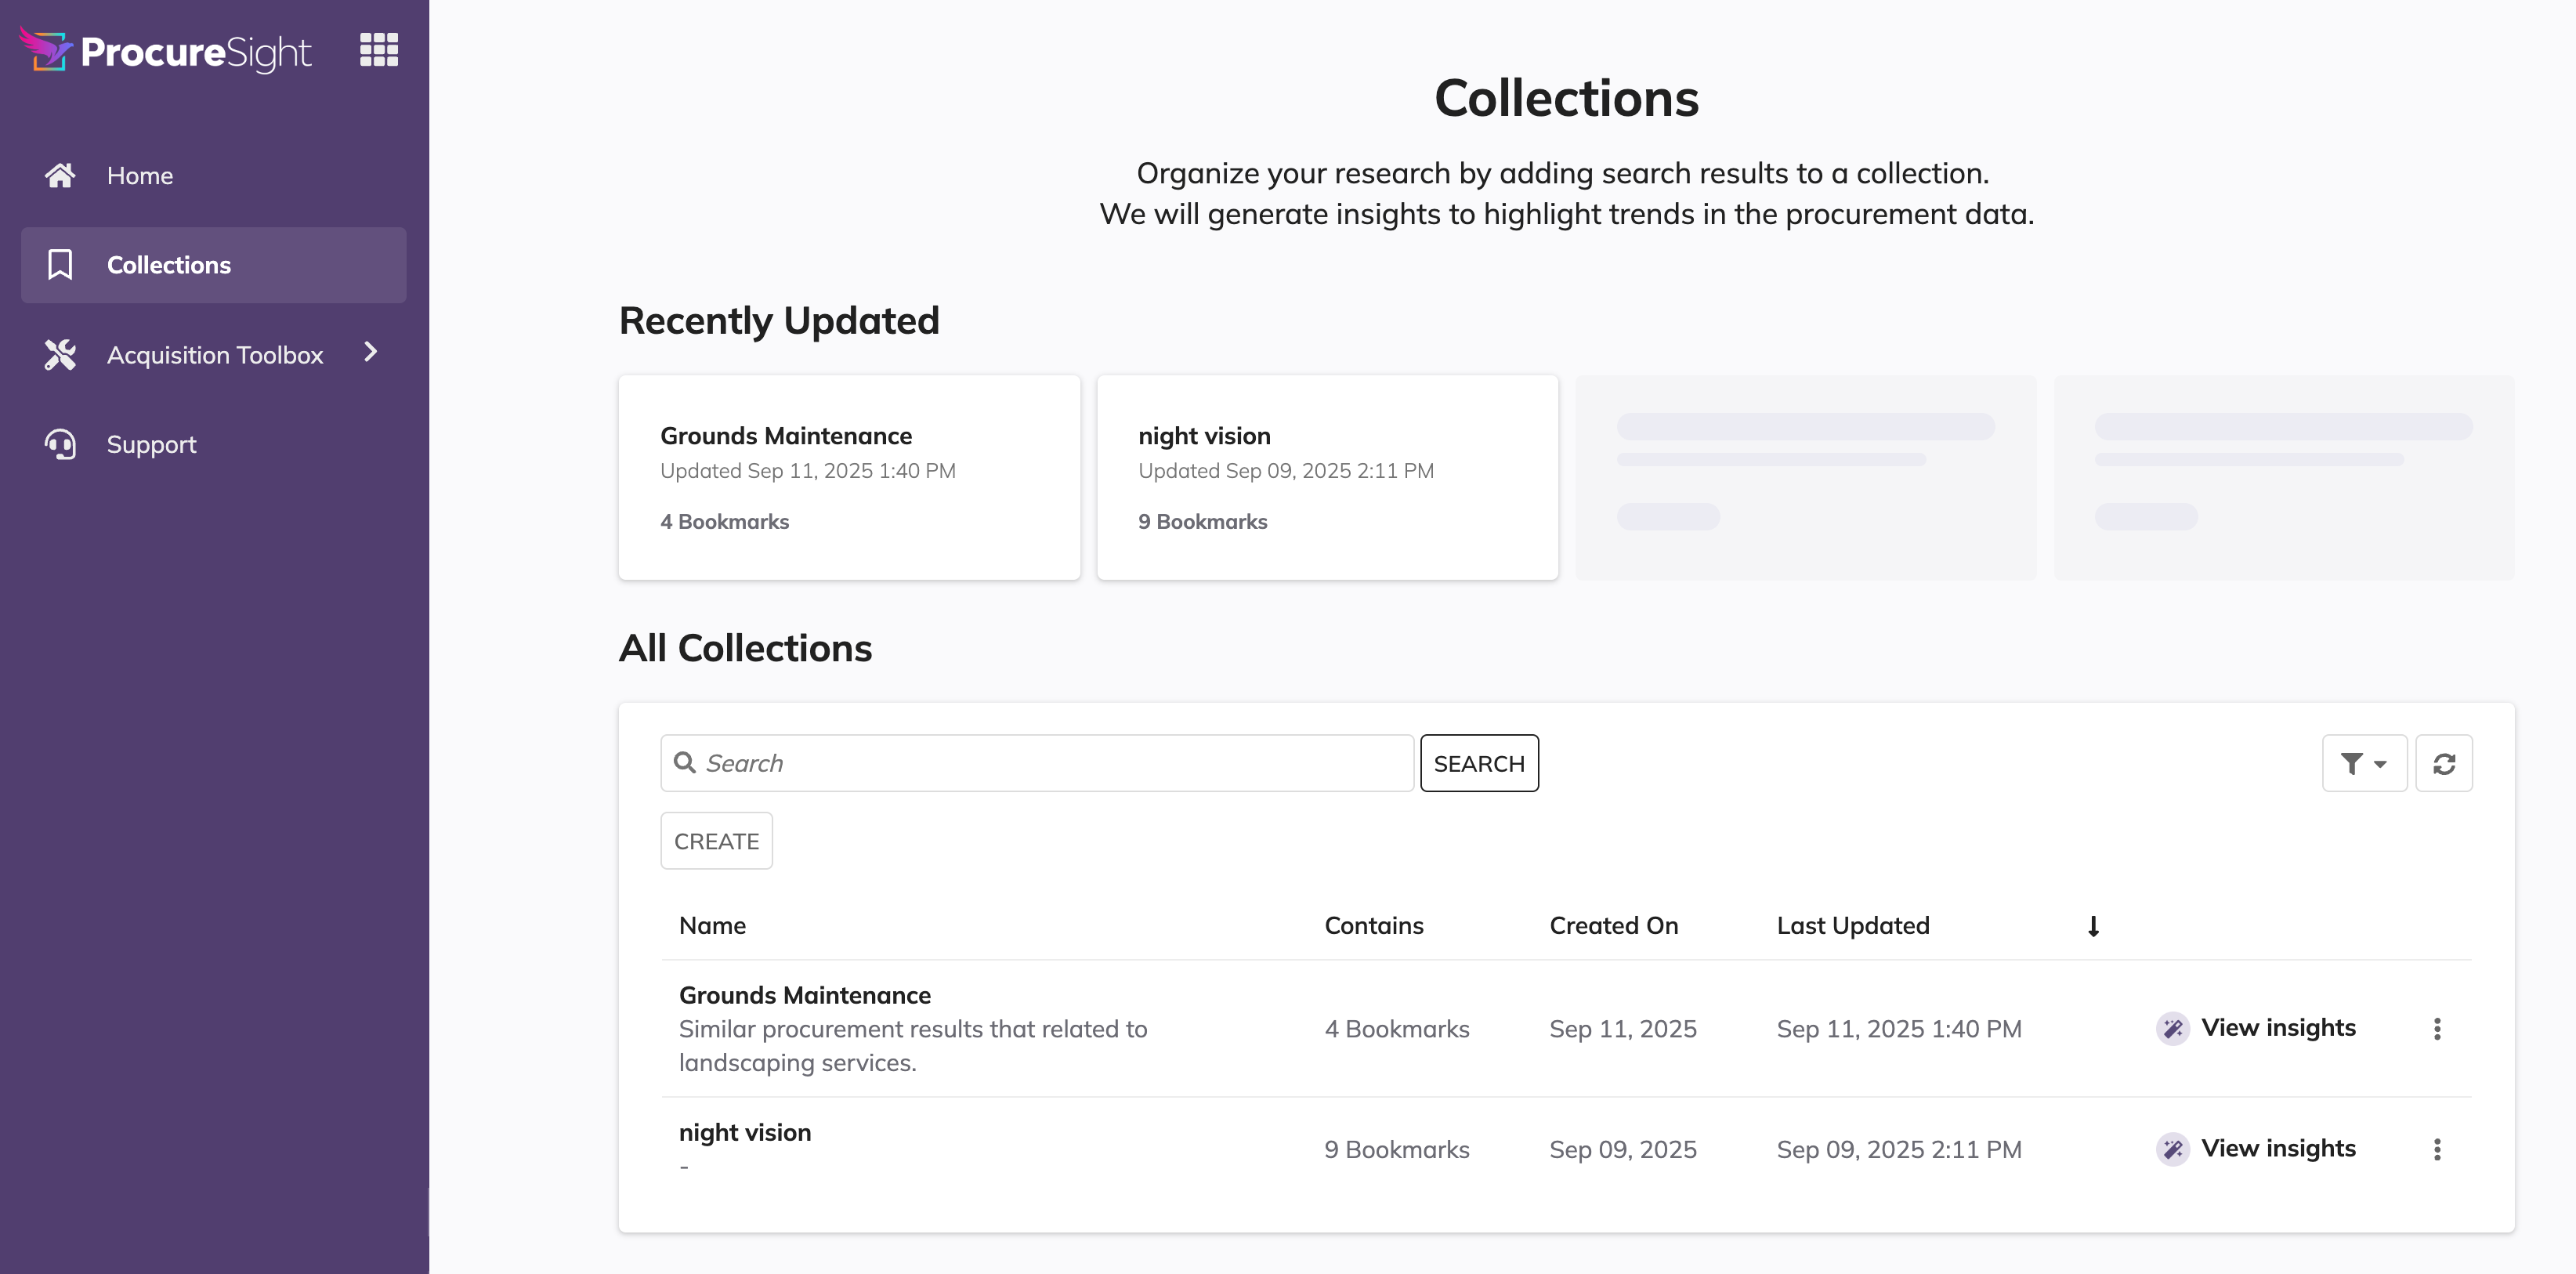Click the Acquisition Toolbox tools icon

(60, 355)
